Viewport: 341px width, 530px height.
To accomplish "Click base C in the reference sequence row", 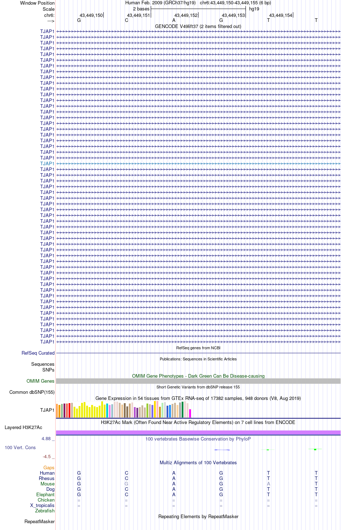I will [126, 20].
